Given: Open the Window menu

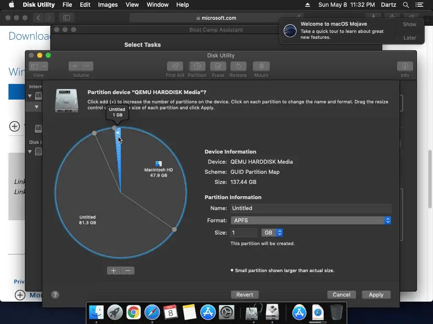Looking at the screenshot, I should click(x=157, y=5).
